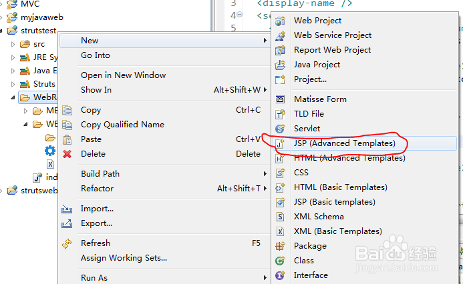Click the XML Schema icon
Viewport: 463px width, 284px height.
coord(280,217)
